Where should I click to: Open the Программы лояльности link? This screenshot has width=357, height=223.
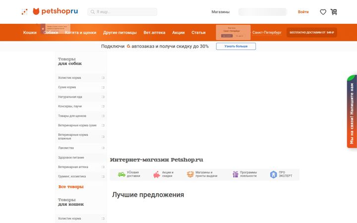pyautogui.click(x=248, y=174)
